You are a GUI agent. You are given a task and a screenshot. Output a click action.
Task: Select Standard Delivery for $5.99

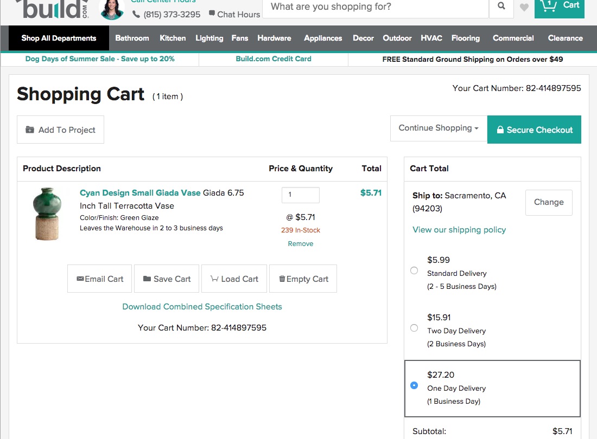pyautogui.click(x=414, y=270)
